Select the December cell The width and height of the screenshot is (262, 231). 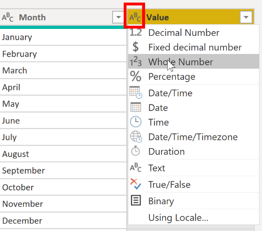[x=63, y=221]
